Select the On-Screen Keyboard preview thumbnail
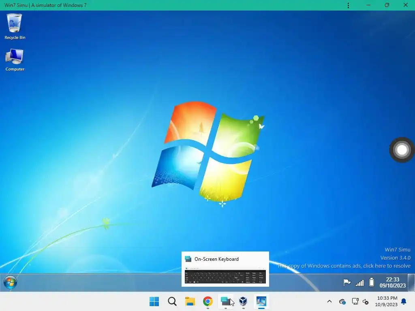Image resolution: width=415 pixels, height=311 pixels. (x=225, y=275)
